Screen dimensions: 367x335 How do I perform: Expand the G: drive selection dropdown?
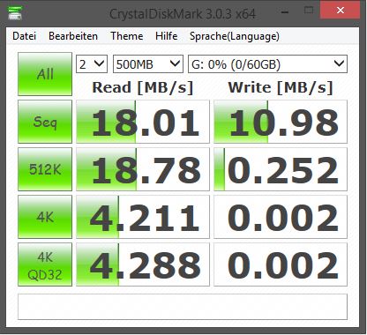267,64
